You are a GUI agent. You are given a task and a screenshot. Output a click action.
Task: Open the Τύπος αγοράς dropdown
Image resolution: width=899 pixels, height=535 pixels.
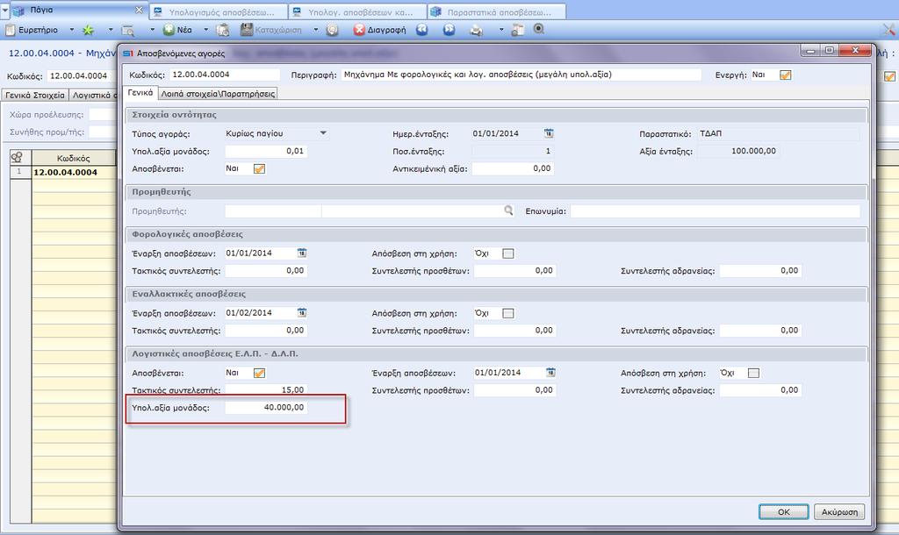coord(323,133)
